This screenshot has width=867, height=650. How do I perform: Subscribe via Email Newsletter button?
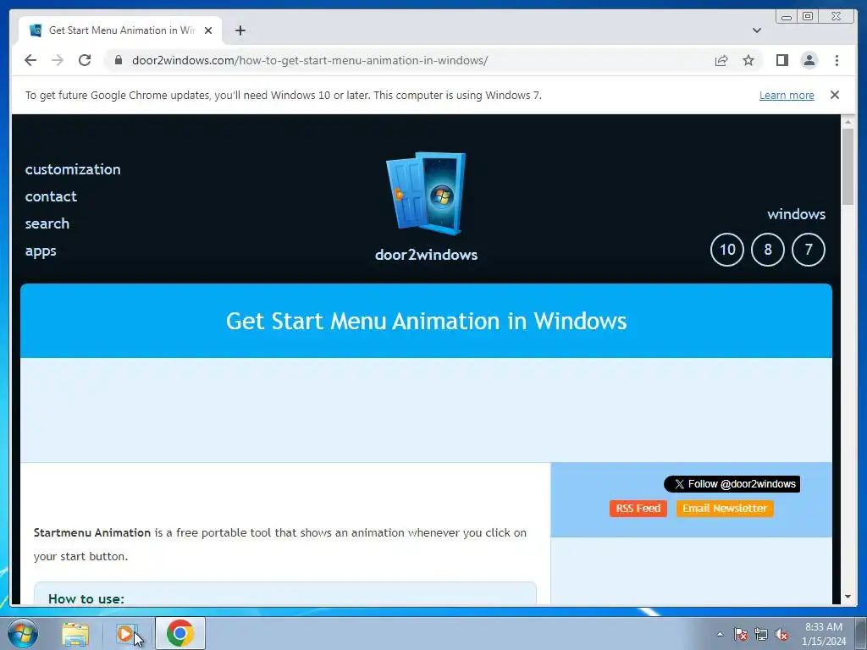(725, 509)
